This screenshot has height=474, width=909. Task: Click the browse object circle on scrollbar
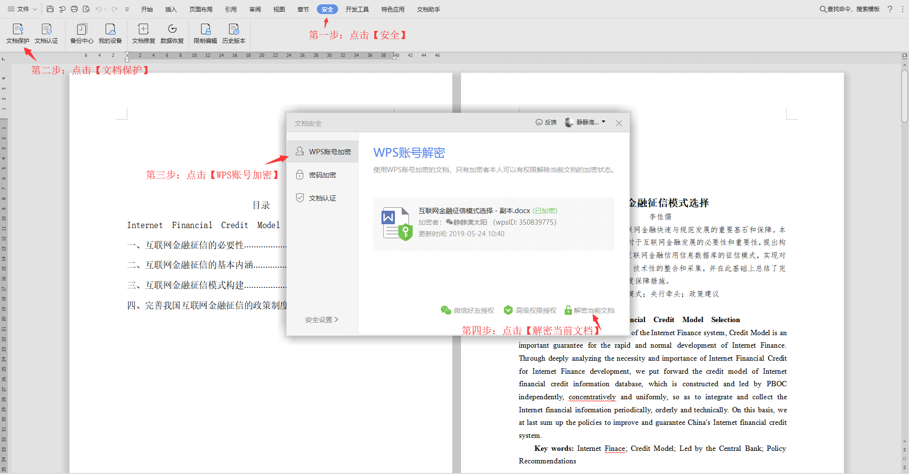pos(905,458)
